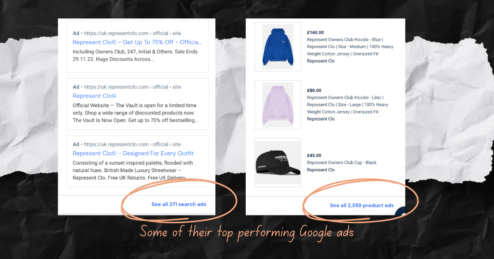Click the plain 'Represent Clo©' ad headline
The width and height of the screenshot is (494, 259).
click(x=94, y=96)
